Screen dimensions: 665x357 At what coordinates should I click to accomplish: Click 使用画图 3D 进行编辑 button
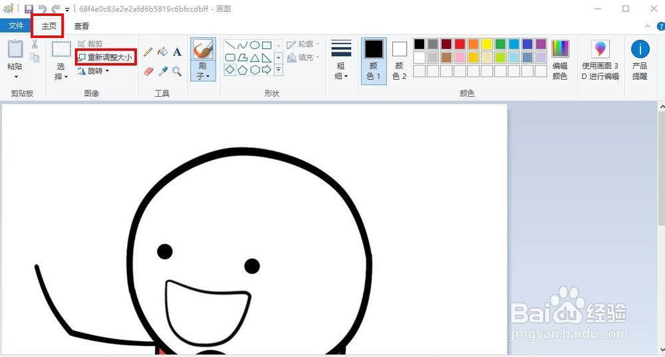click(x=600, y=60)
